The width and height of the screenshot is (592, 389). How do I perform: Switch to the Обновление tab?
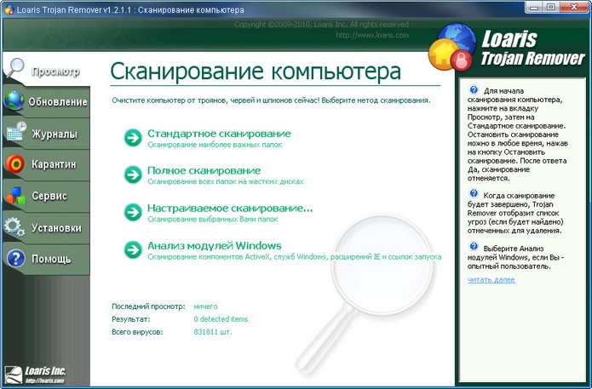pos(47,102)
